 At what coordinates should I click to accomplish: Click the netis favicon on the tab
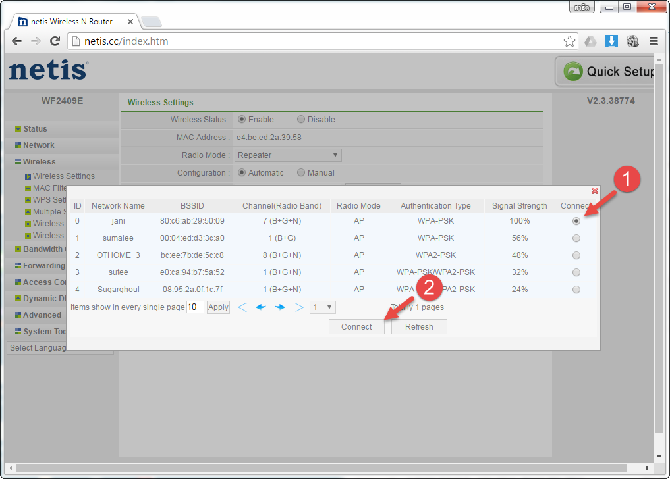[x=23, y=22]
